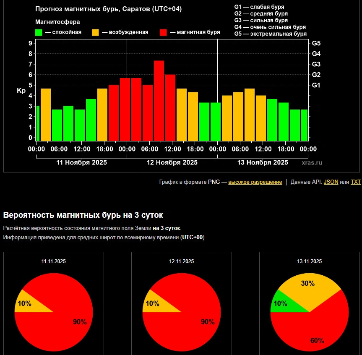Viewport: 362px width, 355px height.
Task: Click the xras.ru watermark on chart
Action: (312, 162)
